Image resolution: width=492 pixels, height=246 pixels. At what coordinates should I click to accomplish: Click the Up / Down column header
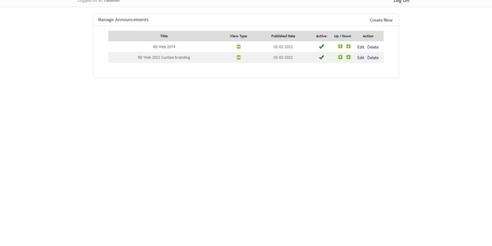click(343, 36)
